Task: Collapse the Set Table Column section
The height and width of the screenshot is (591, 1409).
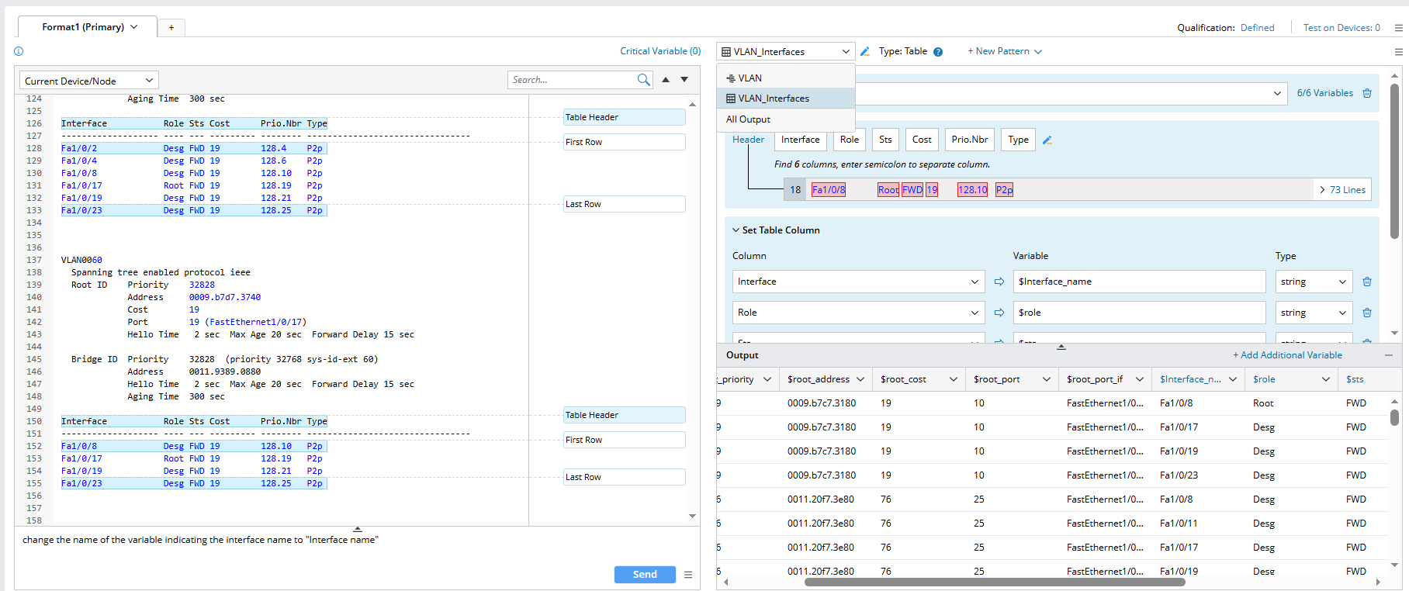Action: 736,230
